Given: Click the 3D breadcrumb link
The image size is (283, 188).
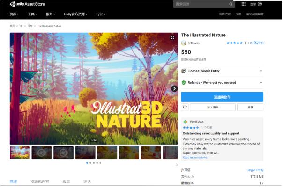Looking at the screenshot, I should (21, 26).
